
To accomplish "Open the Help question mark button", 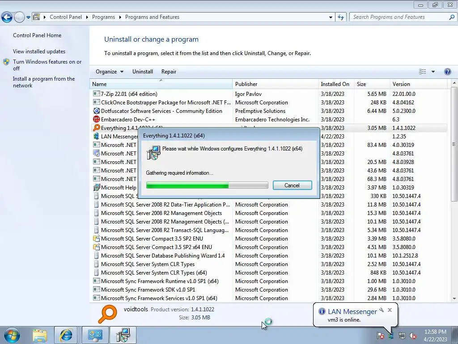I will point(447,72).
